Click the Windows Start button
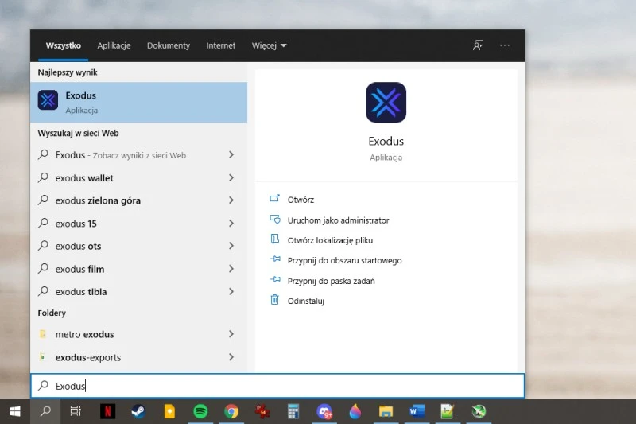The width and height of the screenshot is (636, 424). pyautogui.click(x=15, y=411)
